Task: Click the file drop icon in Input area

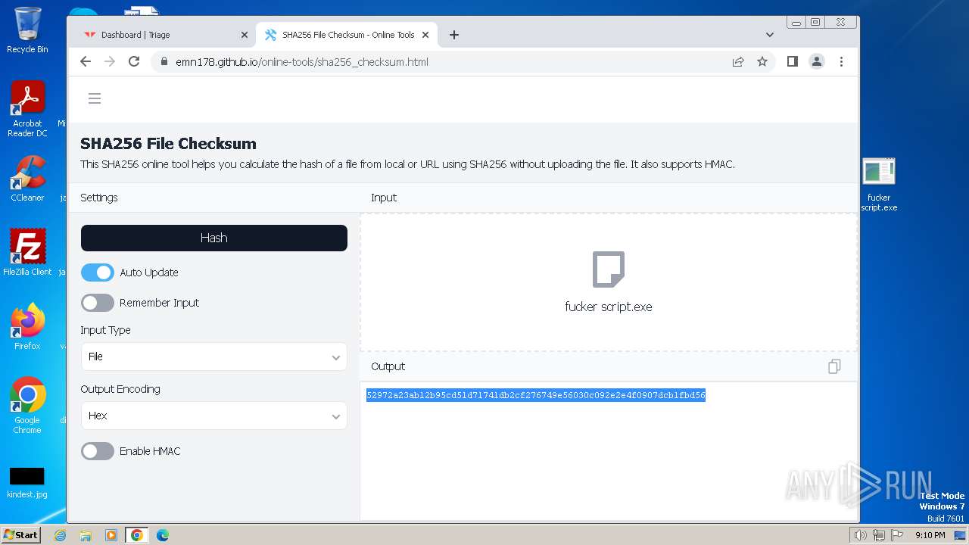Action: pos(609,269)
